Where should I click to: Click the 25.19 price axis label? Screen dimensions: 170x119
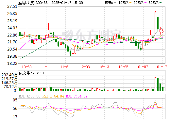tap(12, 21)
